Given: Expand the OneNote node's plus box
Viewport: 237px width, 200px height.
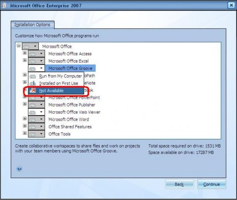Looking at the screenshot, I should (x=25, y=82).
